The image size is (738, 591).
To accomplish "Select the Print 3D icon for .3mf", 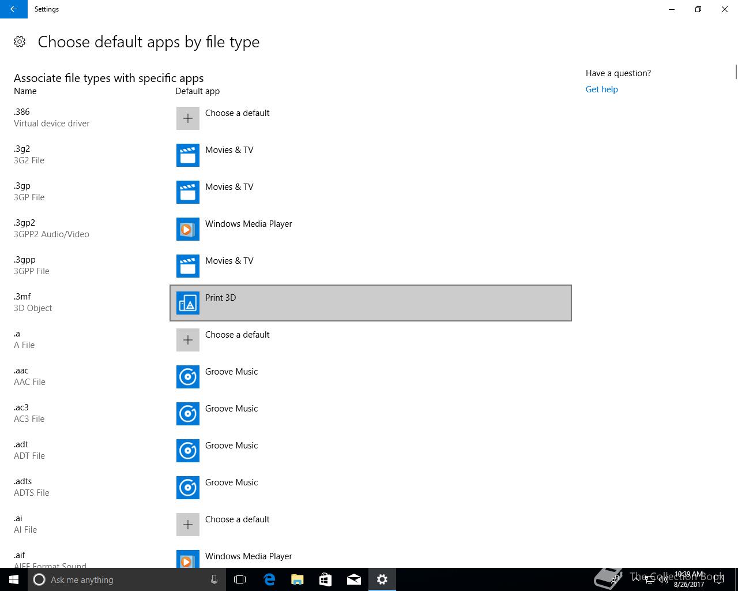I will pos(187,303).
